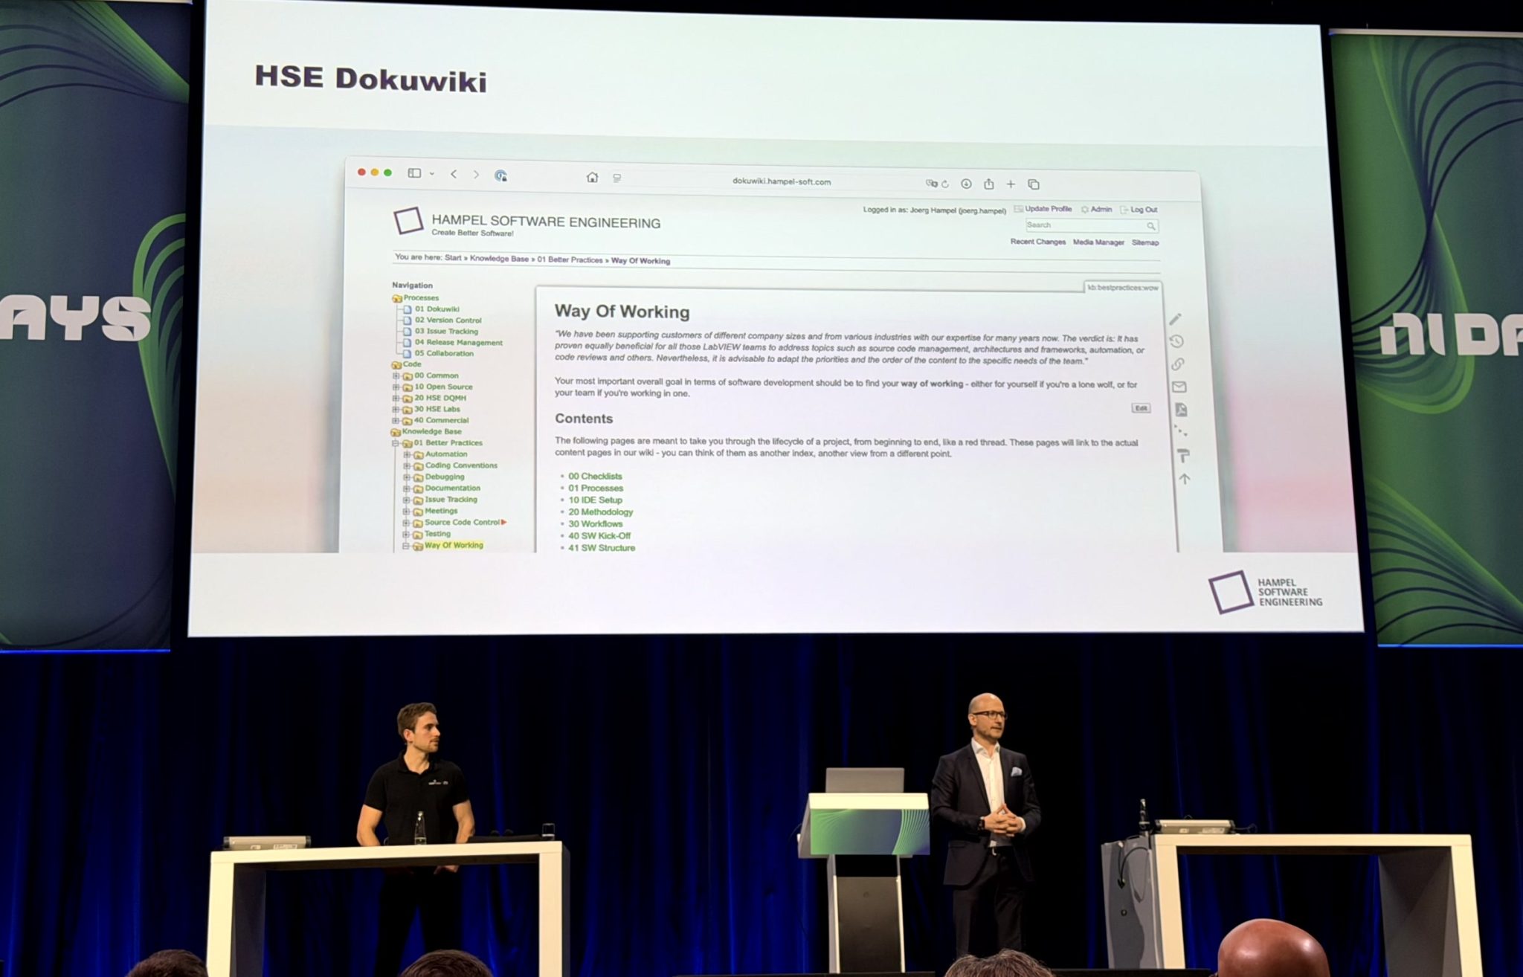Click the Admin link

pos(1097,210)
